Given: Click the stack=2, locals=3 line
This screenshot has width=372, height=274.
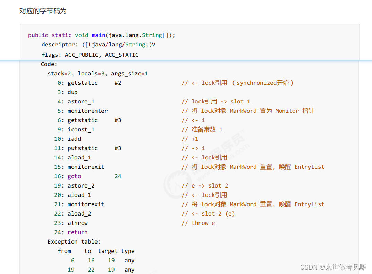Looking at the screenshot, I should point(98,74).
